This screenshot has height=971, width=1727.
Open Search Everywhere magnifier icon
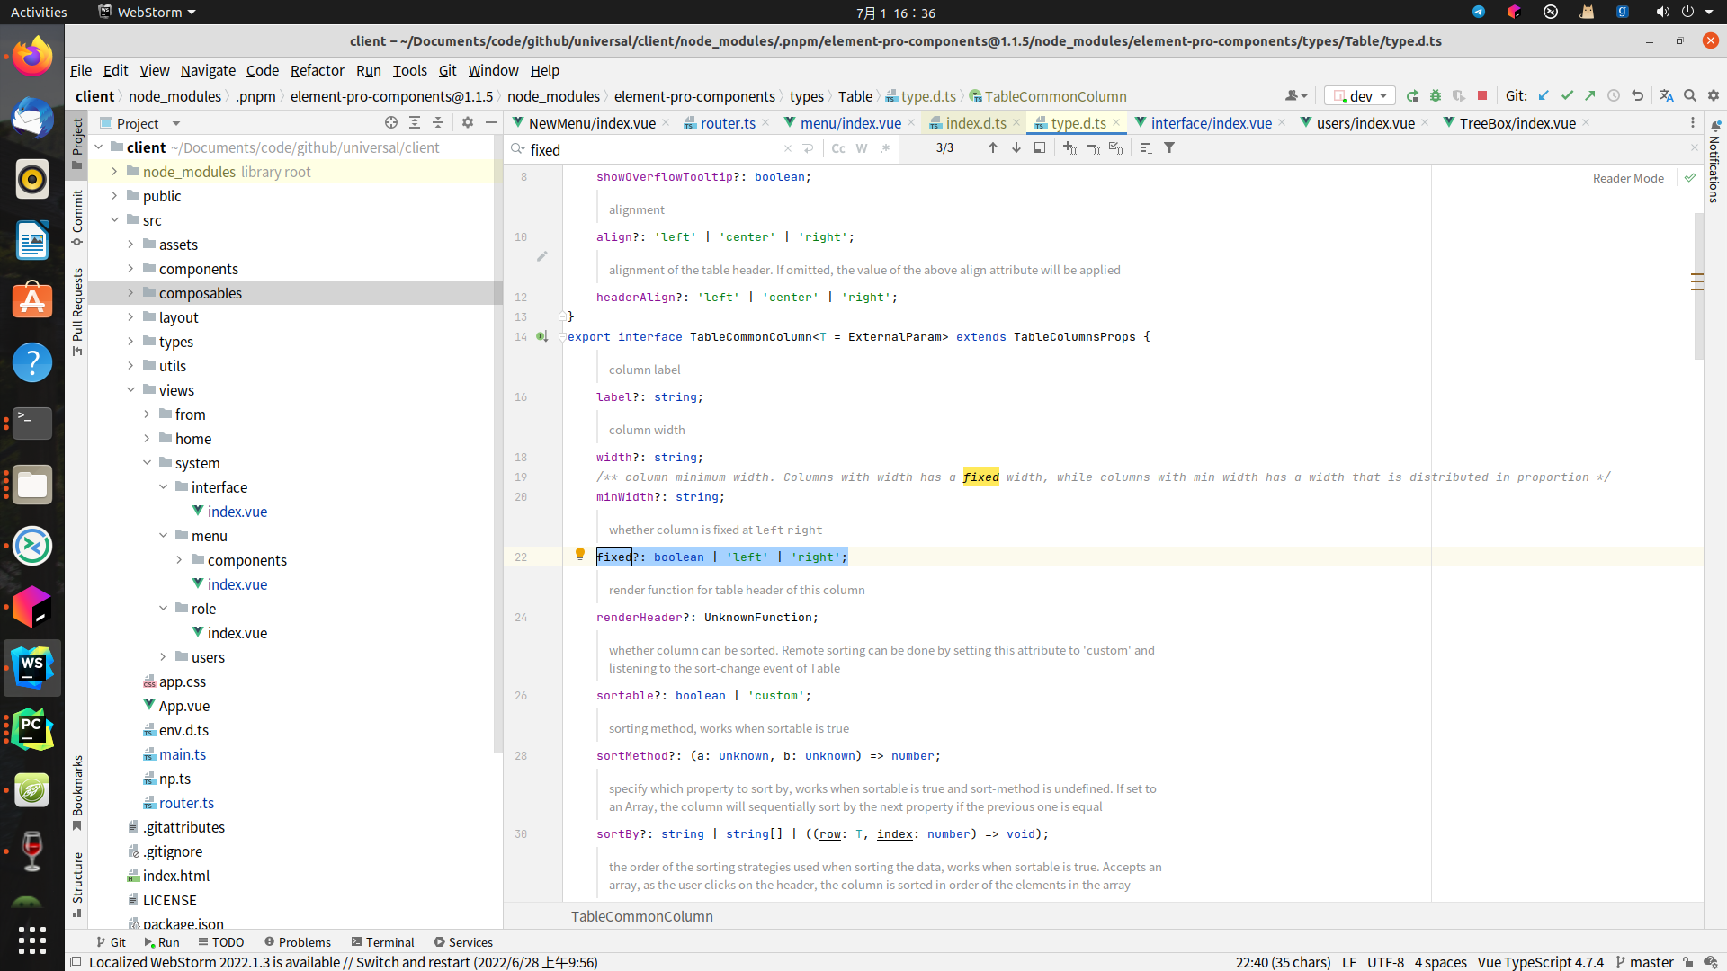pyautogui.click(x=1690, y=95)
